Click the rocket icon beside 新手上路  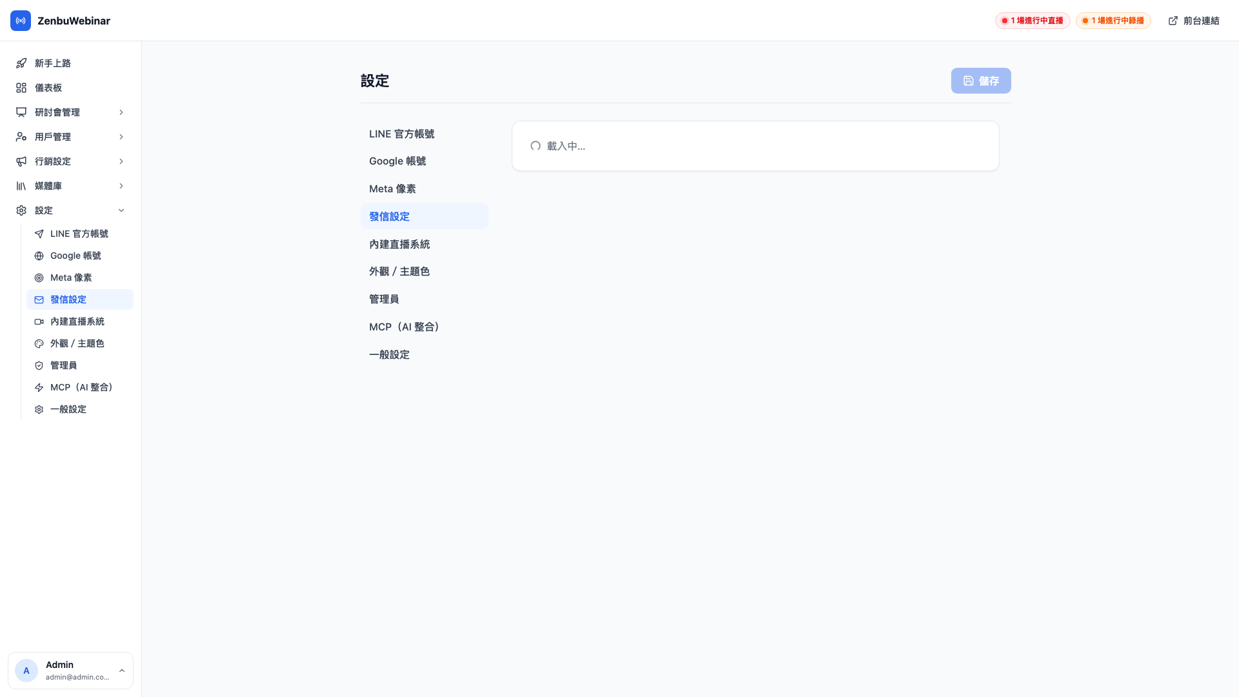[21, 63]
